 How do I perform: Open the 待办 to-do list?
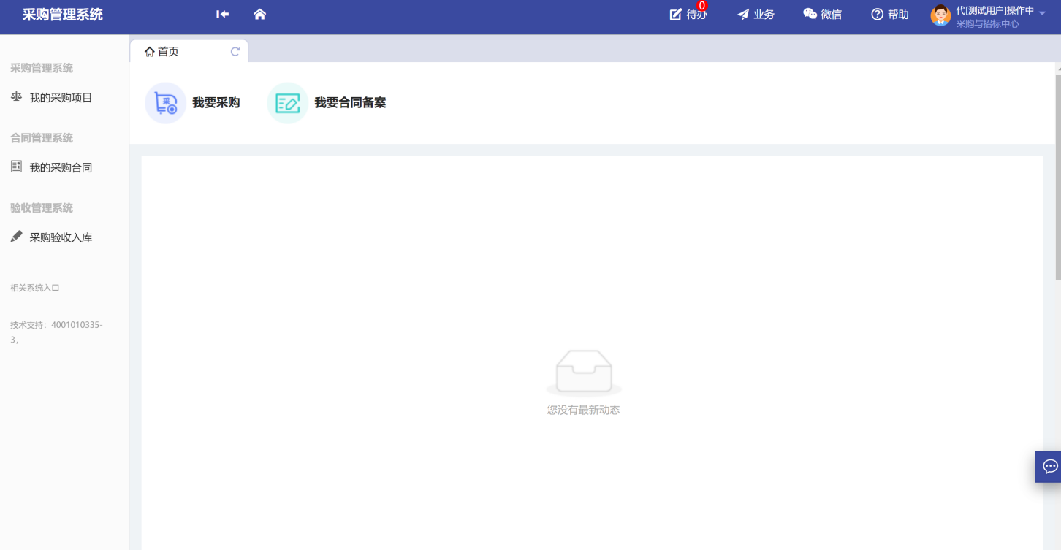tap(688, 15)
